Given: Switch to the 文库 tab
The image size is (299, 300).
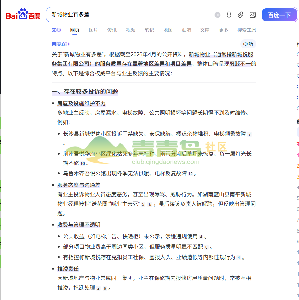Looking at the screenshot, I should coord(205,30).
